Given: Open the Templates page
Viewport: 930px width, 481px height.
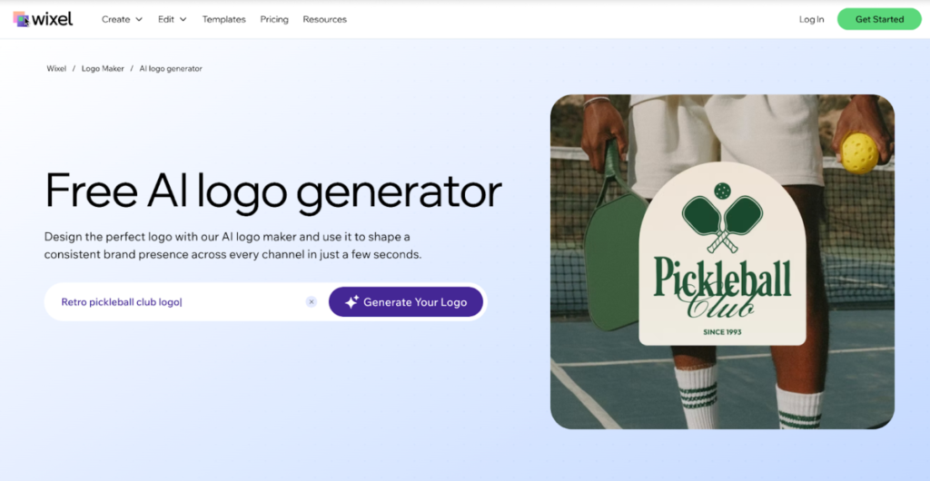Looking at the screenshot, I should (223, 20).
